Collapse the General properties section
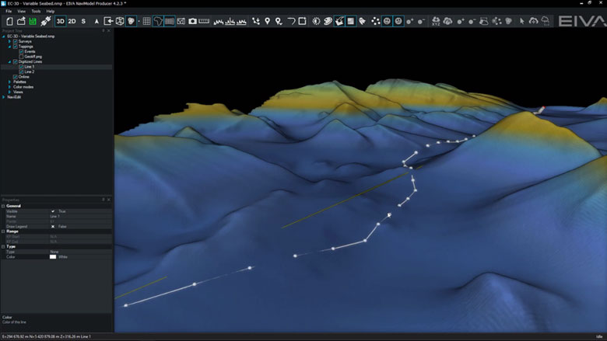Viewport: 607px width, 341px height. click(x=3, y=206)
